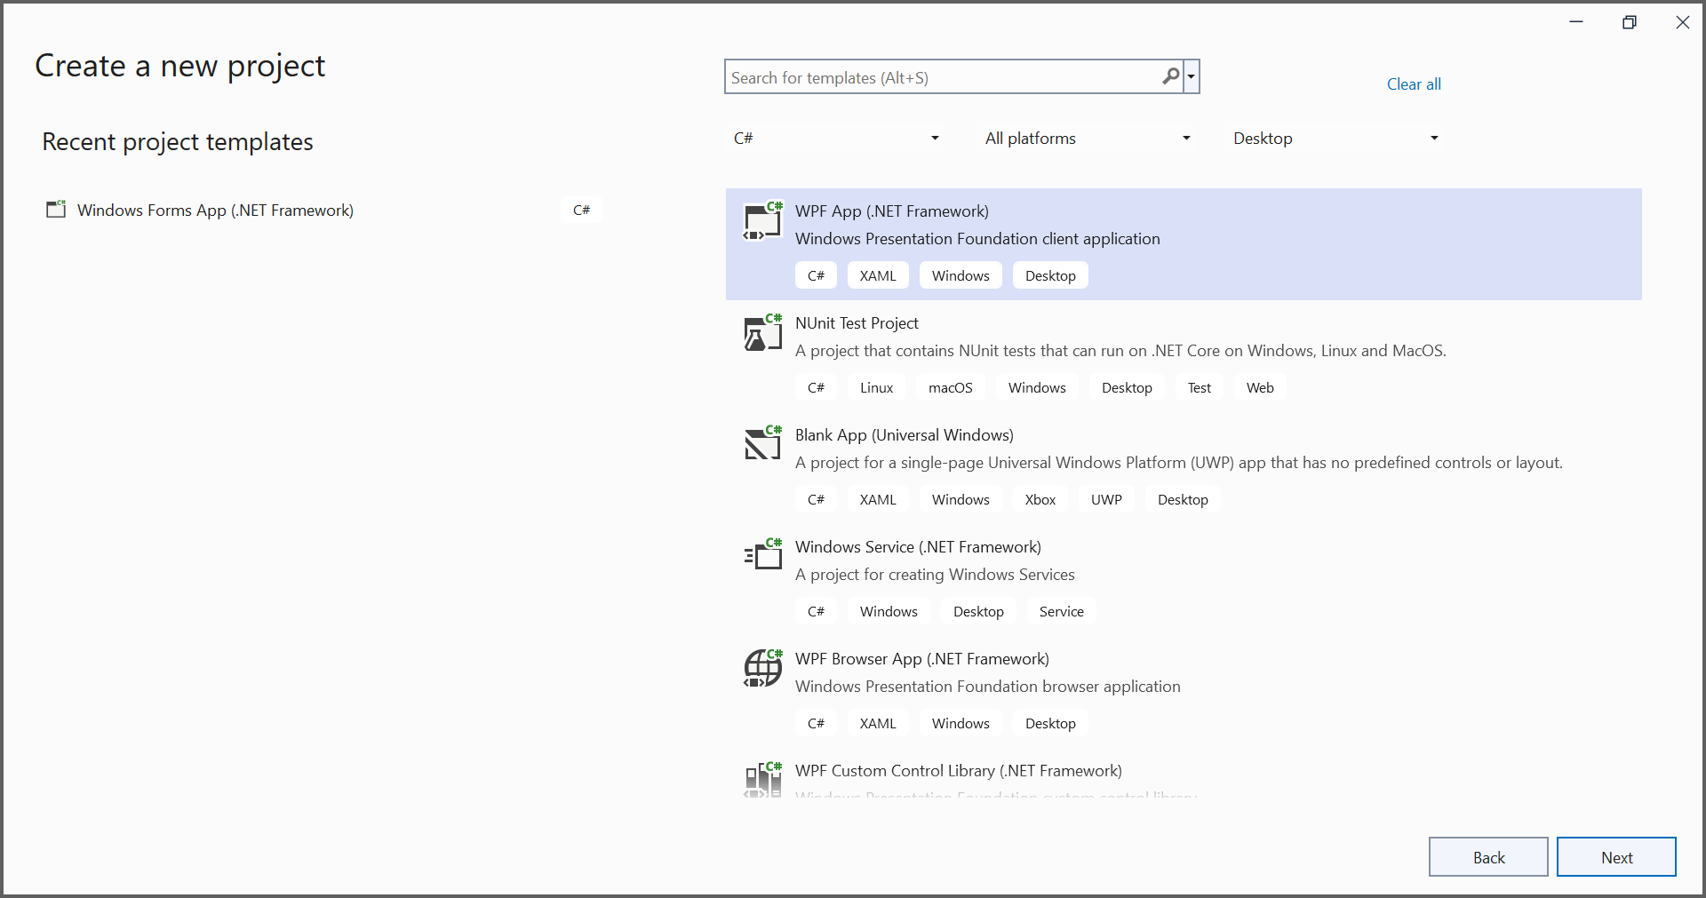Click the Next button

coord(1616,857)
